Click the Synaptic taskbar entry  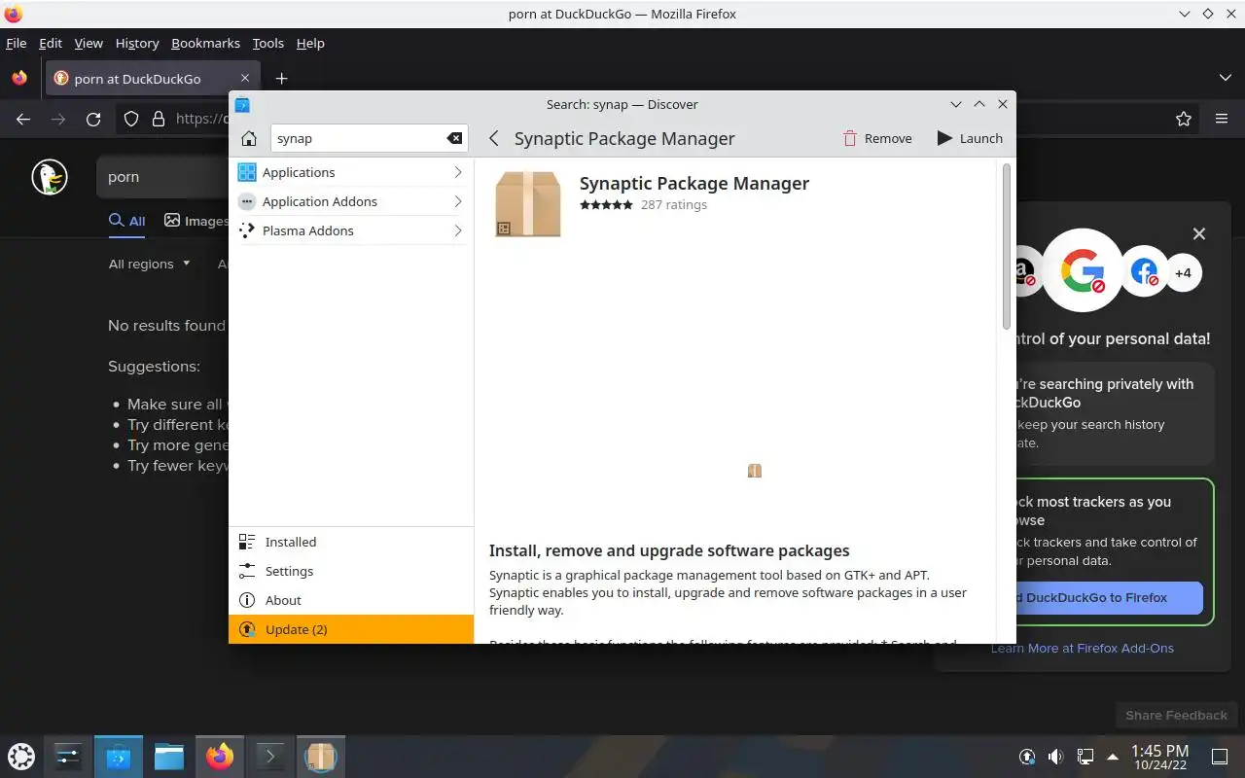pyautogui.click(x=320, y=756)
